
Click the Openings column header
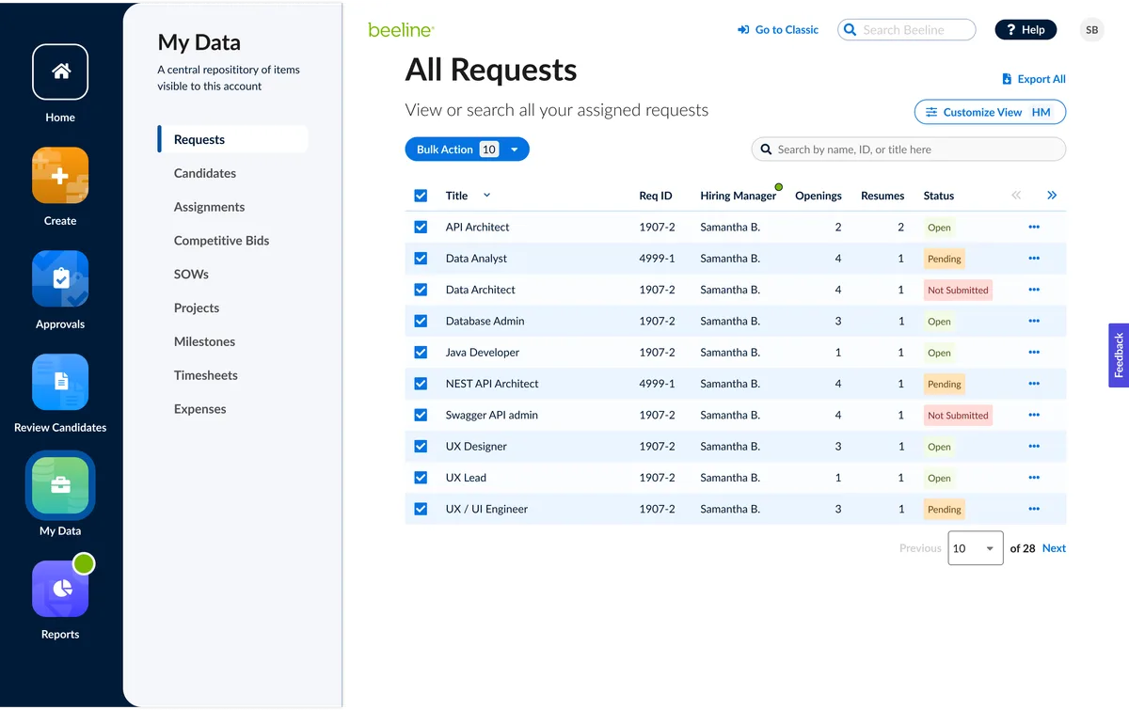point(819,196)
